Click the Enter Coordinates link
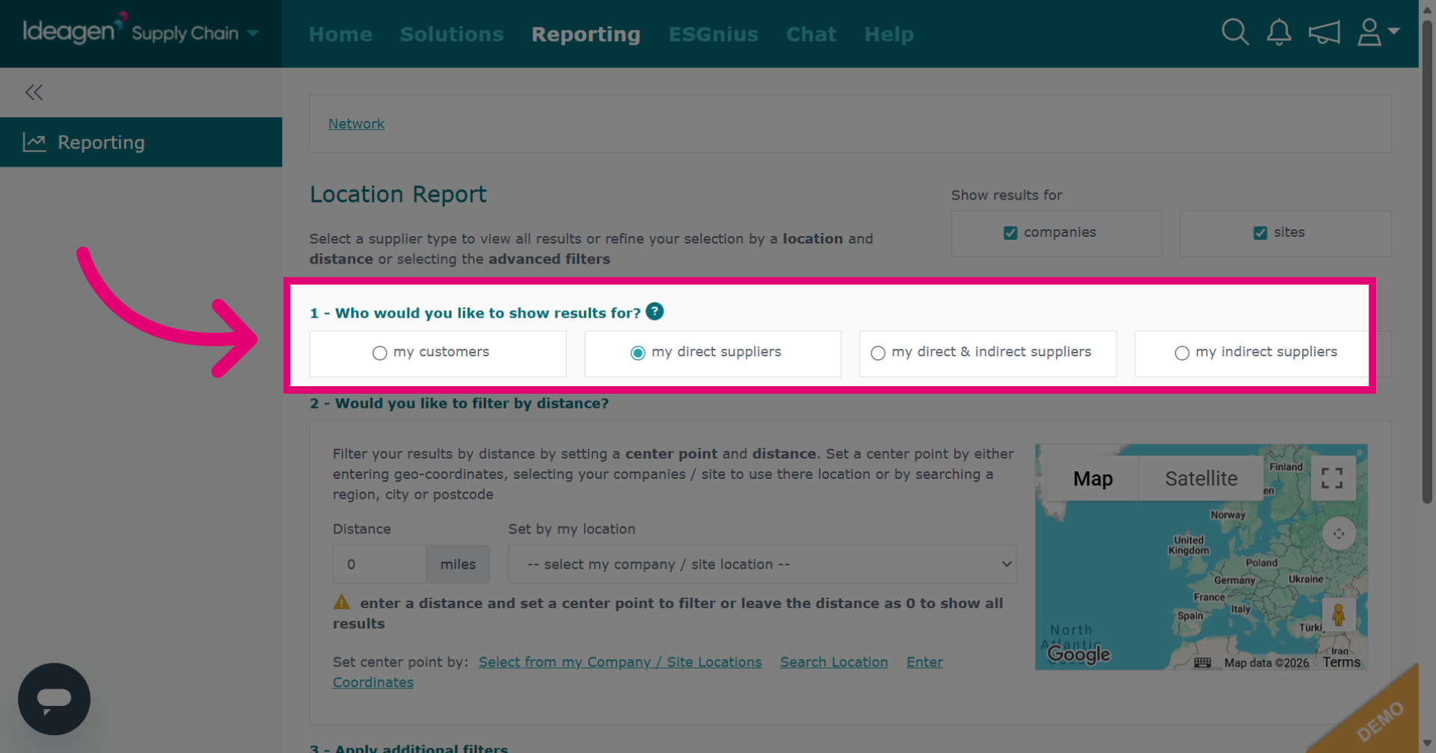Image resolution: width=1436 pixels, height=753 pixels. (924, 663)
